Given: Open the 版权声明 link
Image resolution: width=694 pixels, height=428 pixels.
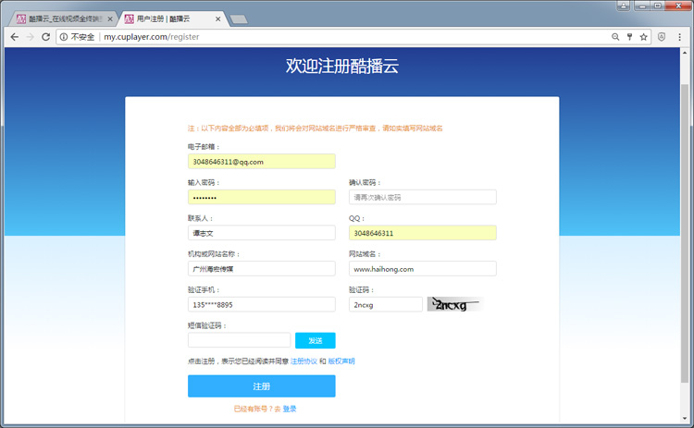Looking at the screenshot, I should point(341,361).
